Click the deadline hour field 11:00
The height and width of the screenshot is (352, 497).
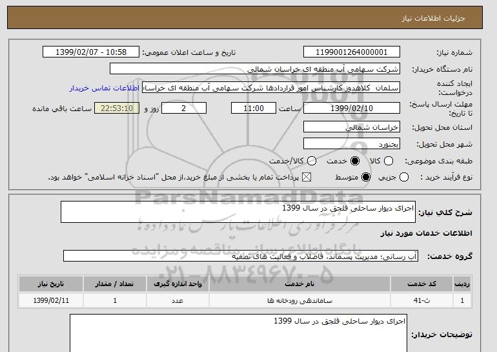click(254, 108)
